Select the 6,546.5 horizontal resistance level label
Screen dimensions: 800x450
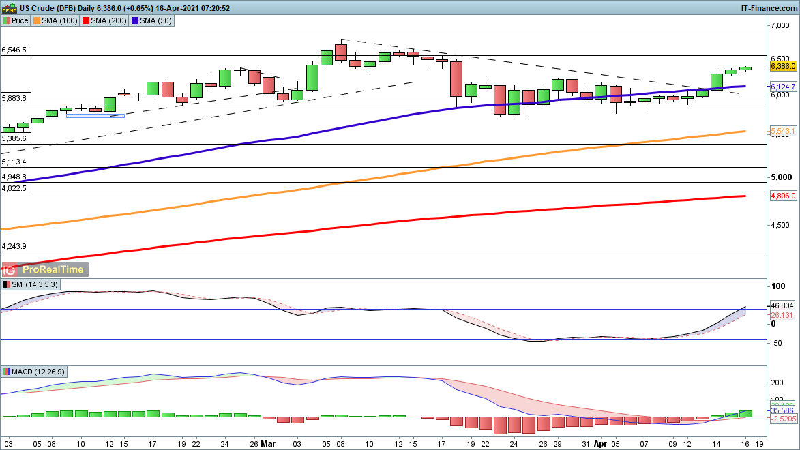(x=14, y=50)
